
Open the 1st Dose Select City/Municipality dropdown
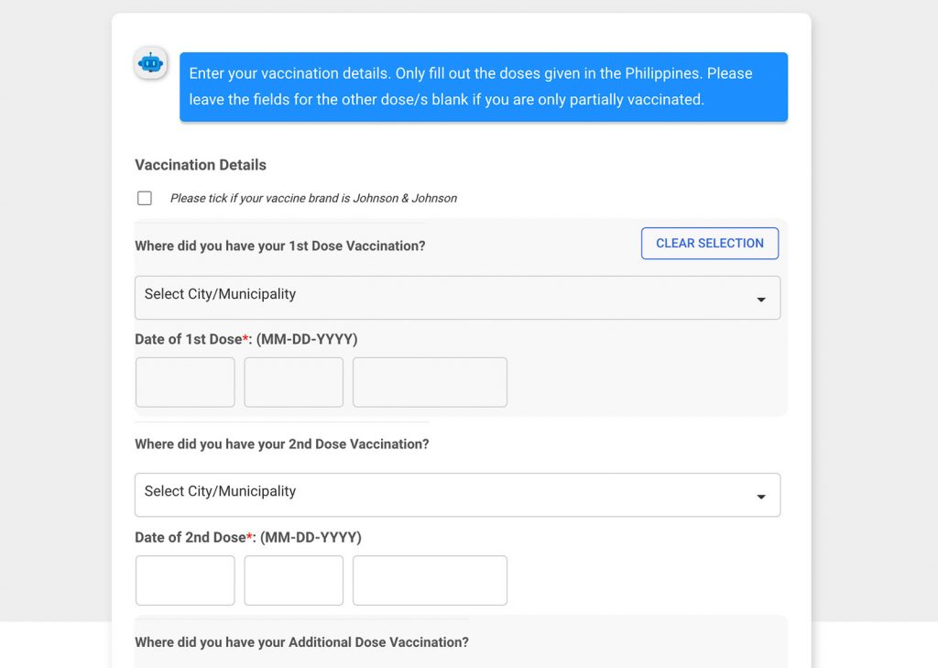[457, 298]
